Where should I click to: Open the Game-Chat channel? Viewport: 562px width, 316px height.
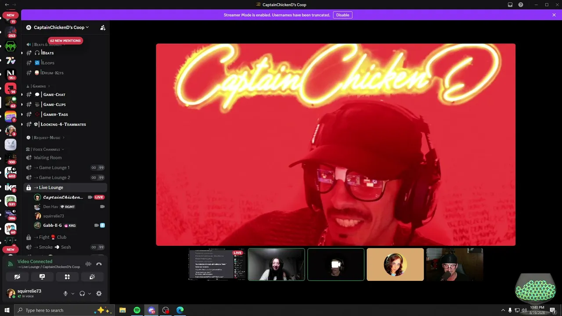[65, 94]
